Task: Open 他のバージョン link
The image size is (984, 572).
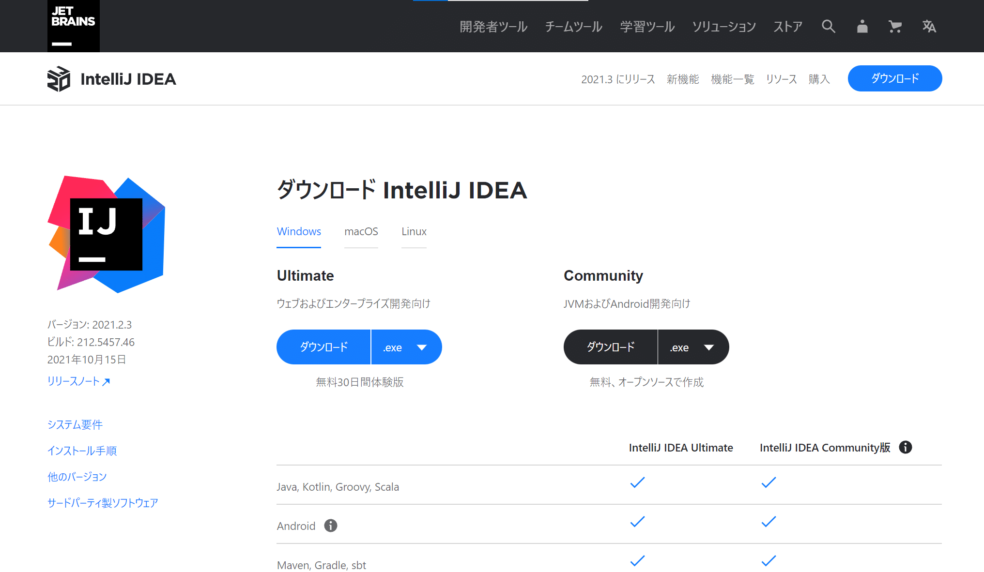Action: [77, 477]
